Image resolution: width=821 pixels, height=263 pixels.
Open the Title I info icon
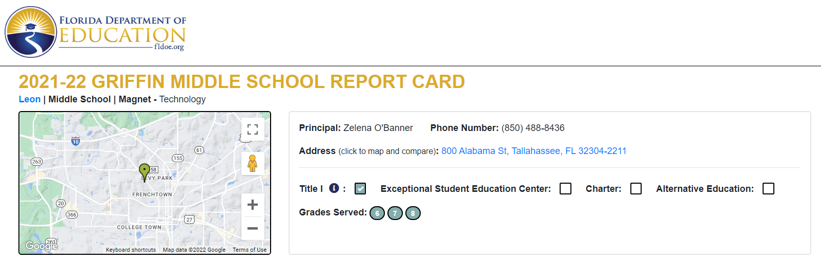pos(334,188)
